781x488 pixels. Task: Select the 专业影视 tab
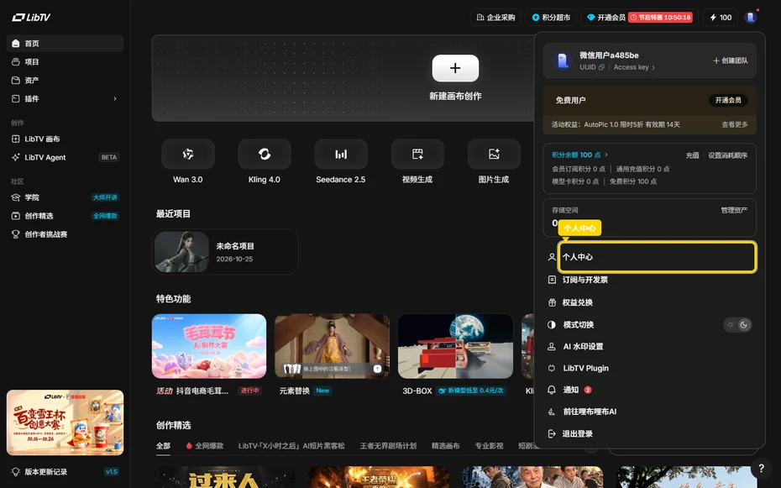489,446
